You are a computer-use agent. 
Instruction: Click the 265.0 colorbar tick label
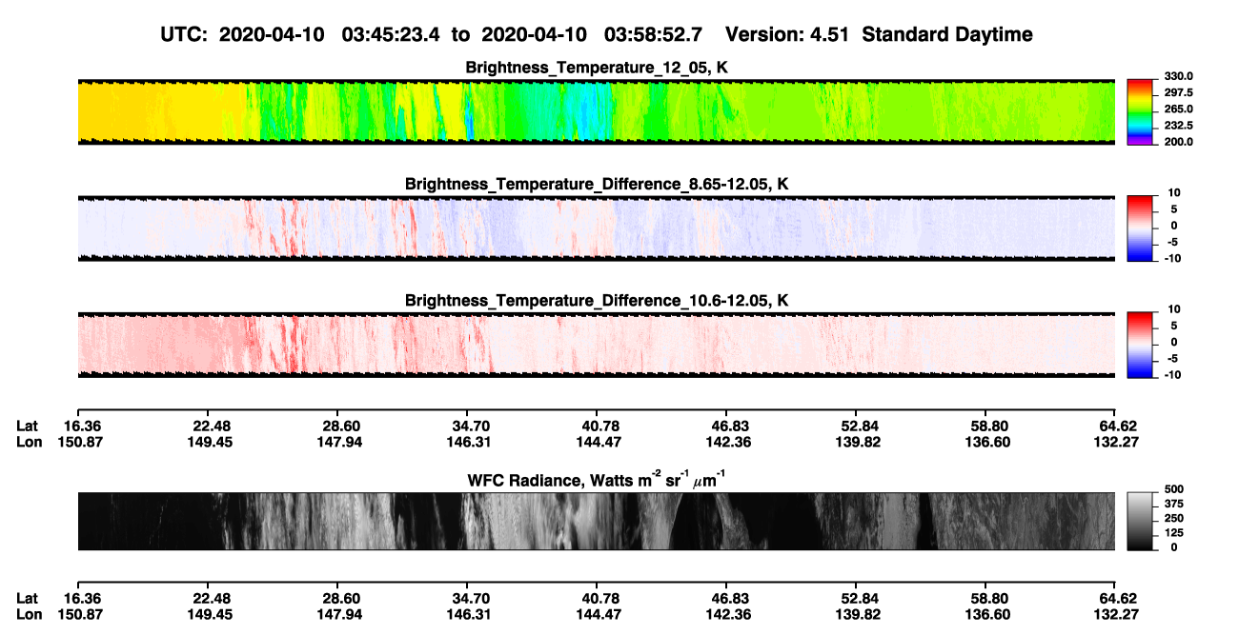point(1178,109)
